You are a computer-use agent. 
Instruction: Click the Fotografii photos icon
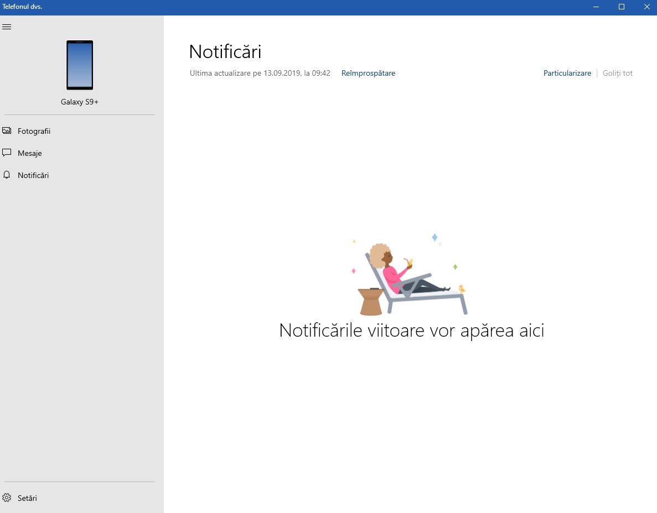tap(7, 130)
